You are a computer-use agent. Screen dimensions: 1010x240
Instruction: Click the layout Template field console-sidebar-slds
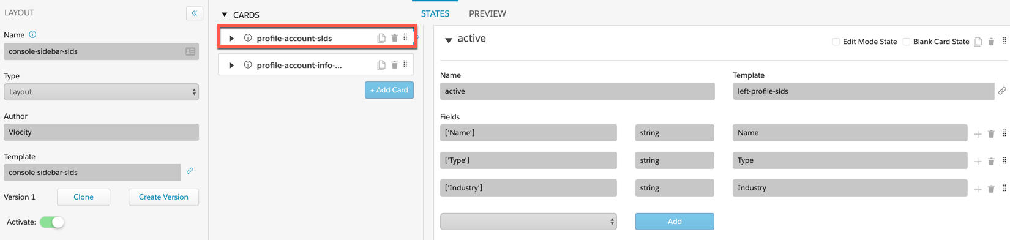click(92, 173)
